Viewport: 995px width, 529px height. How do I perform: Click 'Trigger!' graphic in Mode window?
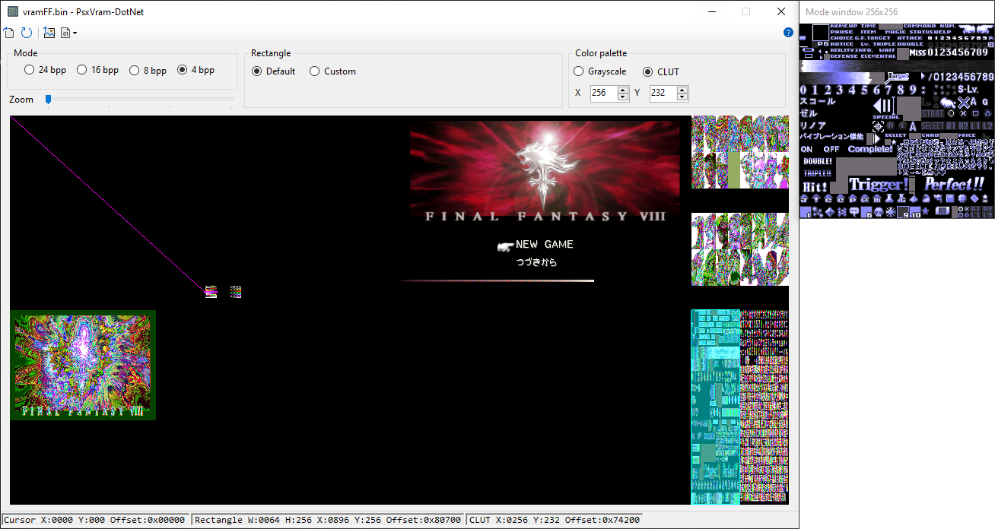pyautogui.click(x=879, y=184)
